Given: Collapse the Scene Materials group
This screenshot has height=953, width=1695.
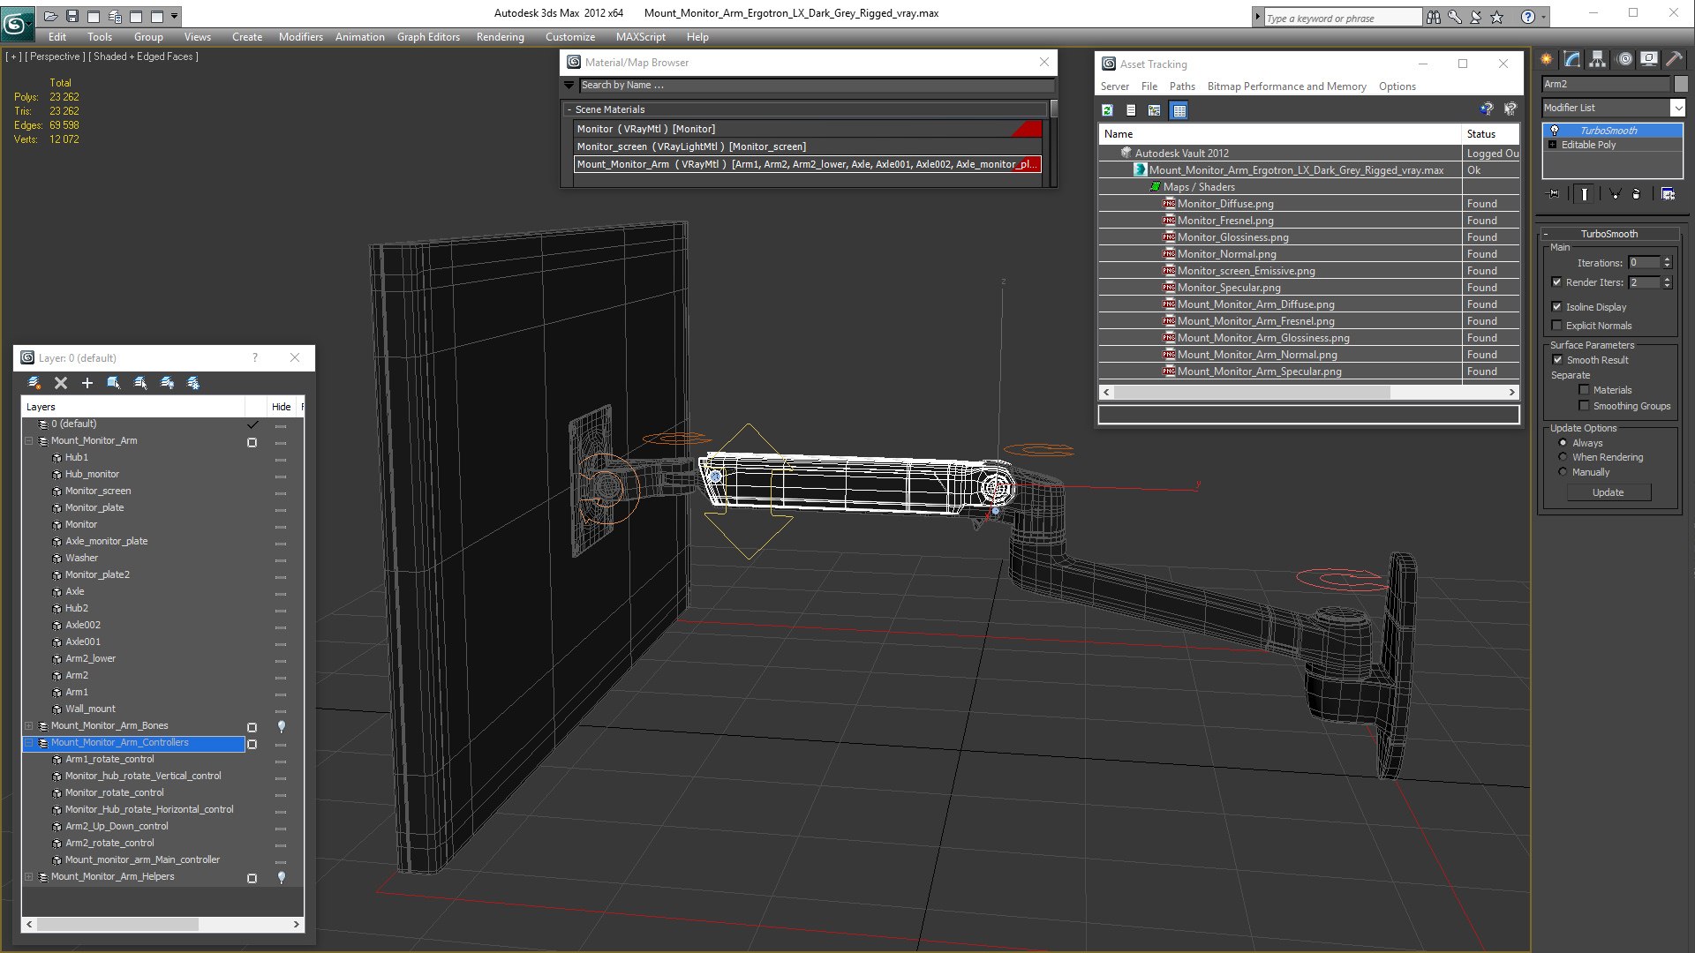Looking at the screenshot, I should pyautogui.click(x=569, y=109).
